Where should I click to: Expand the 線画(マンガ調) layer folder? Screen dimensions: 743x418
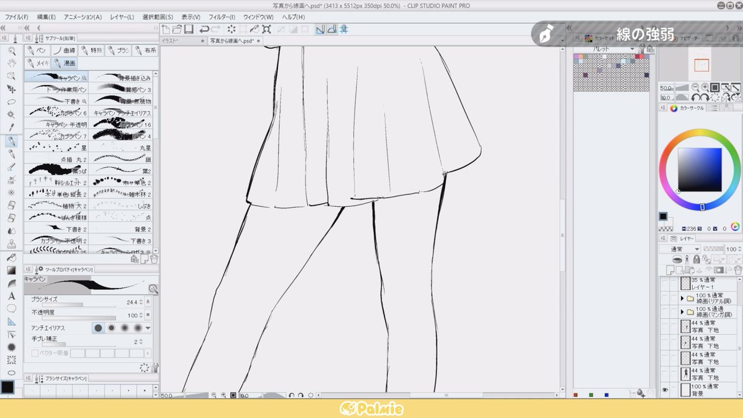pyautogui.click(x=683, y=311)
